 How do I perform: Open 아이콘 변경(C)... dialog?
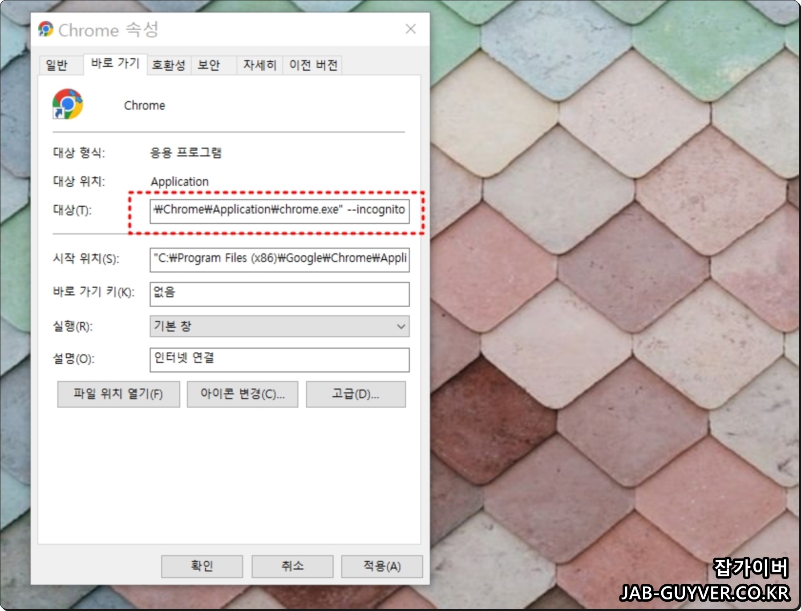click(x=243, y=394)
